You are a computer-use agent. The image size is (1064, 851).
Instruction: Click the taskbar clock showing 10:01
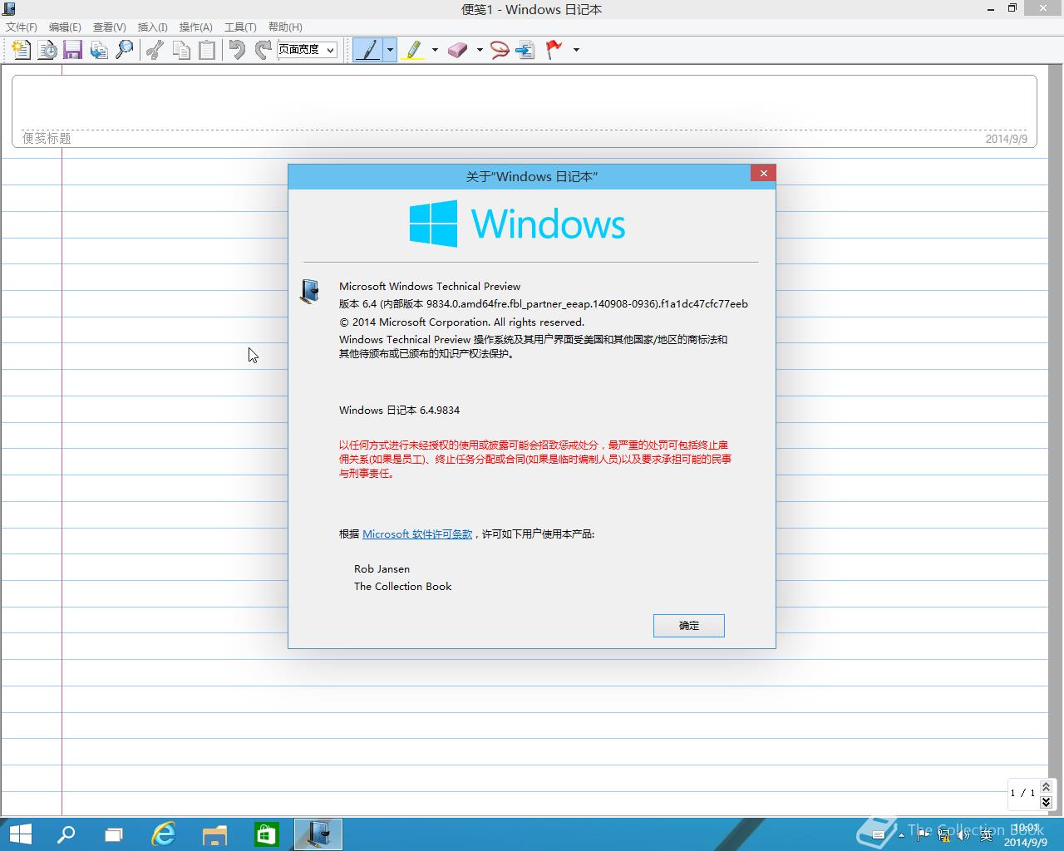click(x=1026, y=835)
